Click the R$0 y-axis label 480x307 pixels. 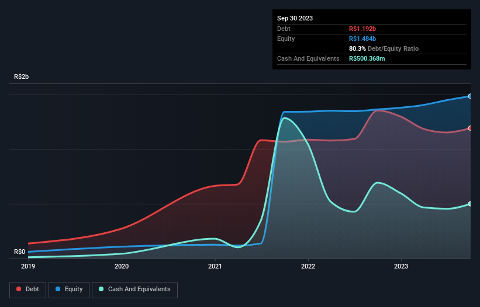[20, 252]
